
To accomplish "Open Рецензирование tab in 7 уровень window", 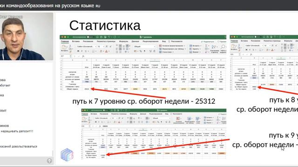I will (151, 41).
